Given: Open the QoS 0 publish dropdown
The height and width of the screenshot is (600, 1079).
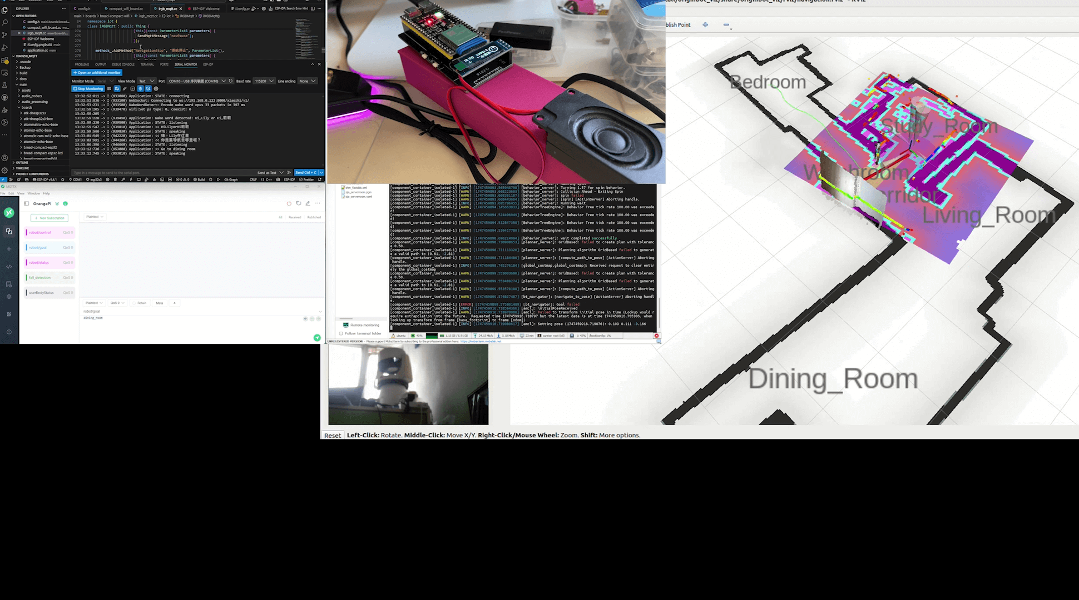Looking at the screenshot, I should 117,303.
